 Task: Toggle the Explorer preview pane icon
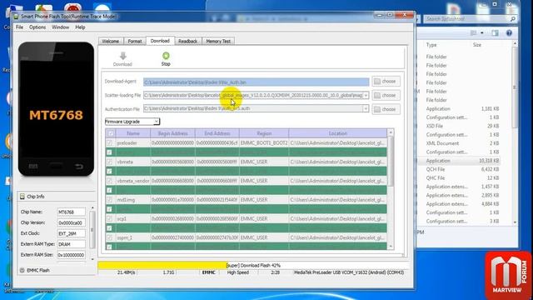495,33
